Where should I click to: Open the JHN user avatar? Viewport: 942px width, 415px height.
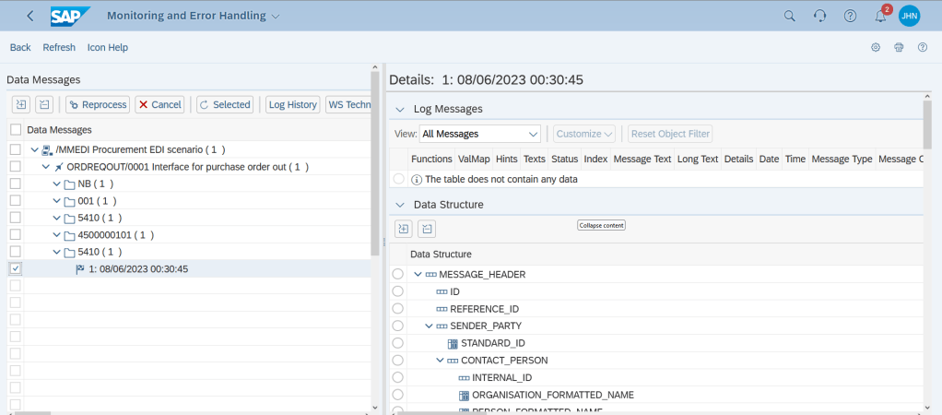click(x=909, y=16)
